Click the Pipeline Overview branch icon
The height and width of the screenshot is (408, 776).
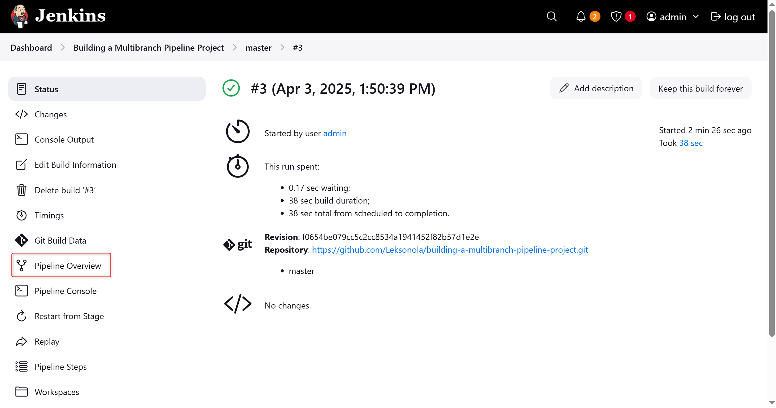tap(21, 265)
